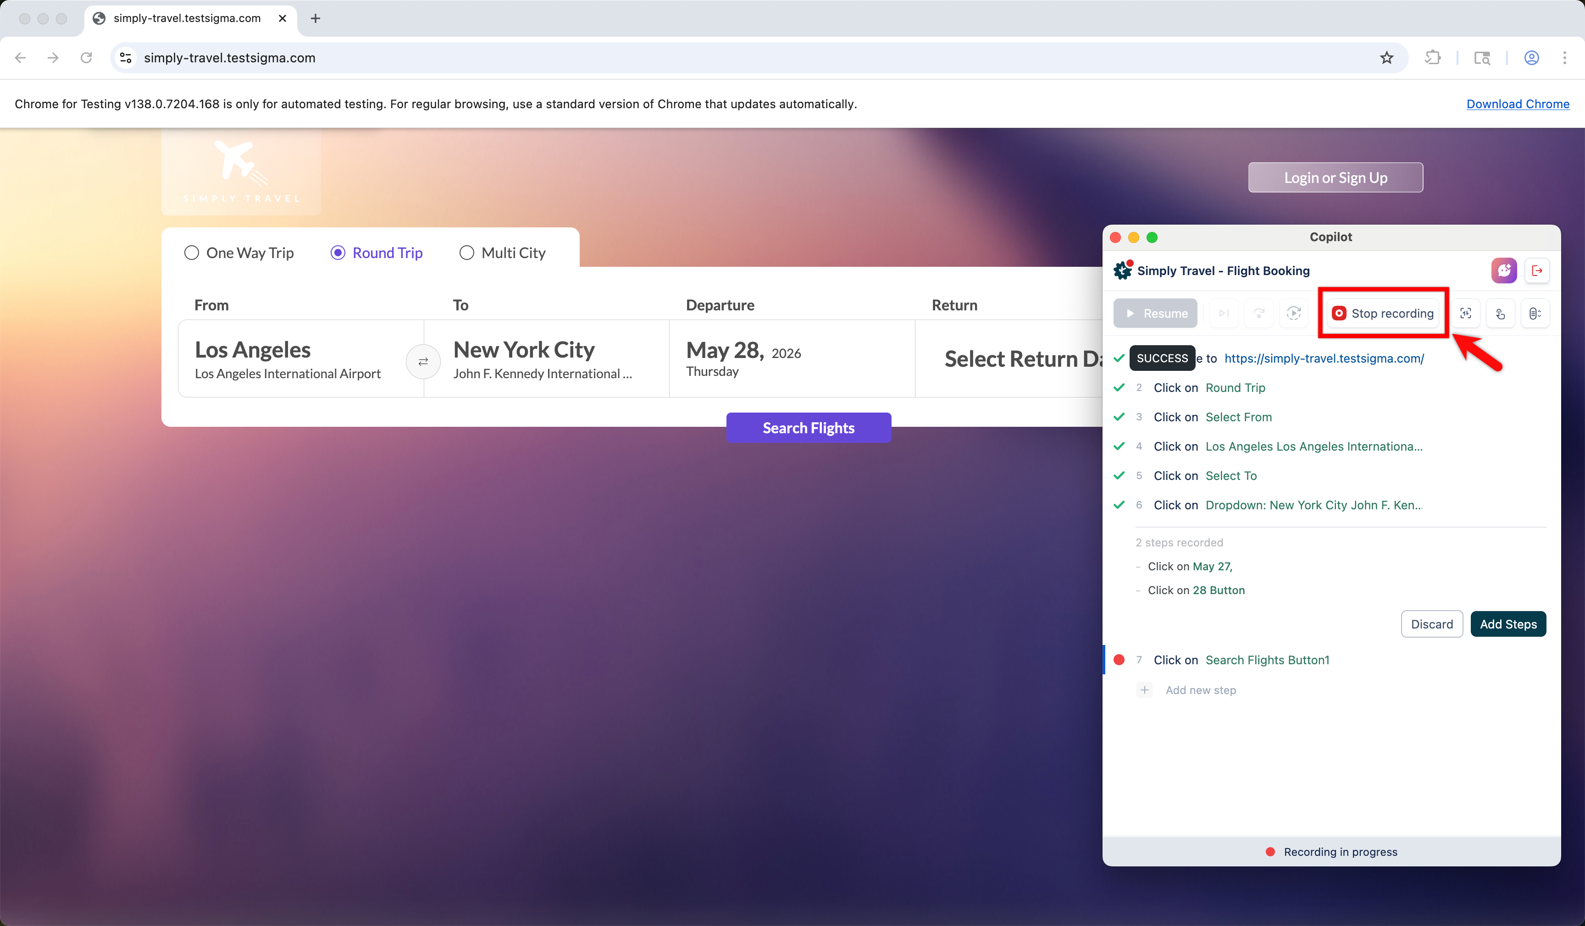Screen dimensions: 1585x926
Task: Bookmark this page with the star icon
Action: pos(1387,58)
